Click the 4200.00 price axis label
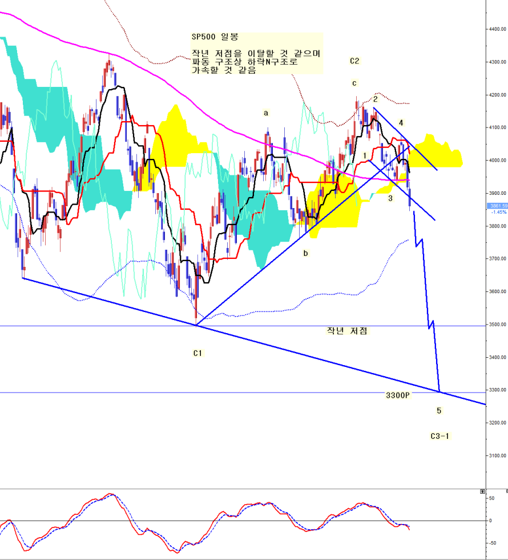The image size is (508, 560). [x=498, y=95]
